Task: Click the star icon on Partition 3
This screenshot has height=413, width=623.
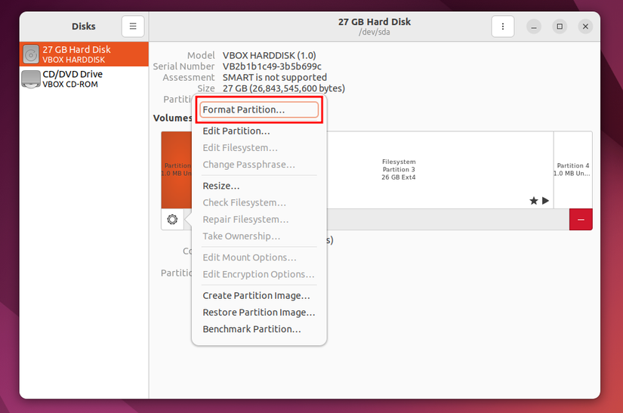Action: coord(534,201)
